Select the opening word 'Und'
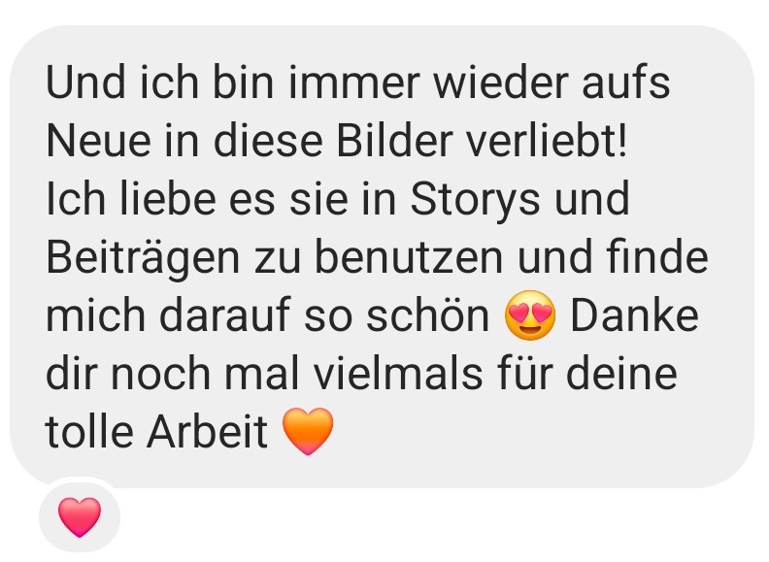This screenshot has height=562, width=769. pyautogui.click(x=85, y=83)
